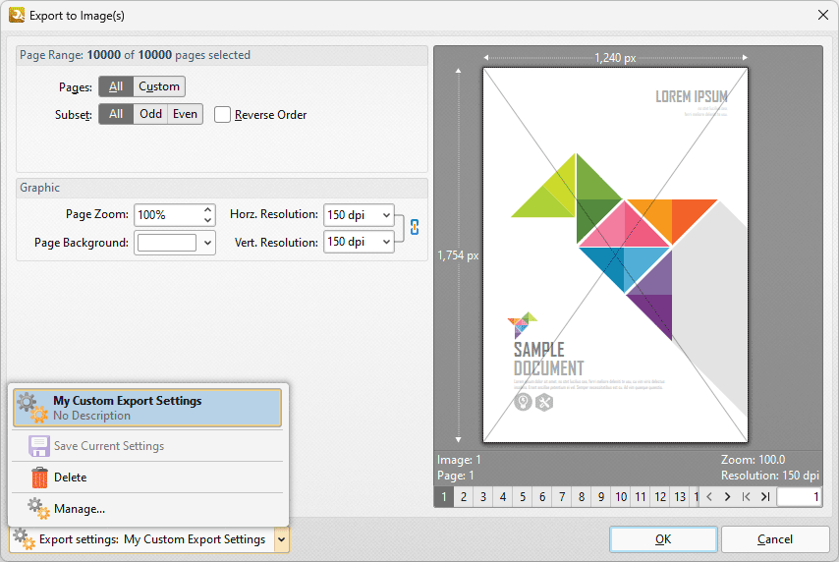Jump to last page arrow in preview
This screenshot has height=562, width=839.
coord(765,497)
